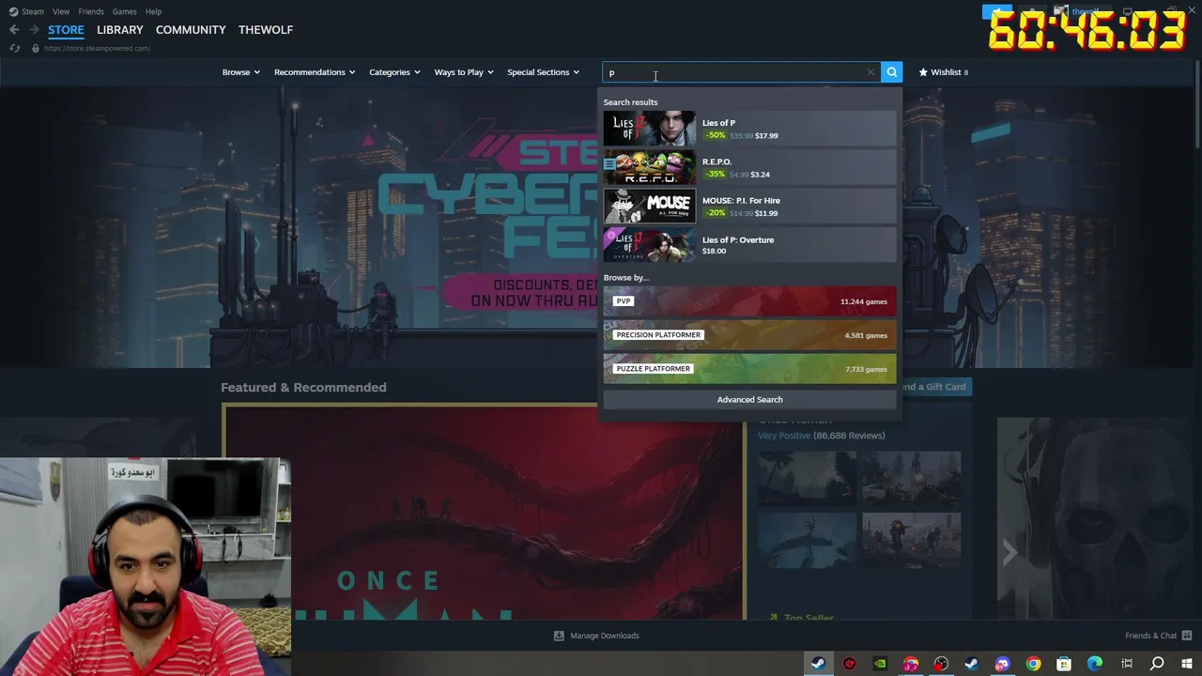Reload the store page
This screenshot has width=1202, height=676.
(14, 48)
